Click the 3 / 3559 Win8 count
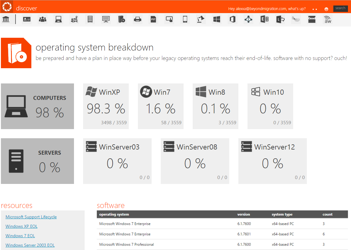Image resolution: width=351 pixels, height=250 pixels. coord(227,123)
